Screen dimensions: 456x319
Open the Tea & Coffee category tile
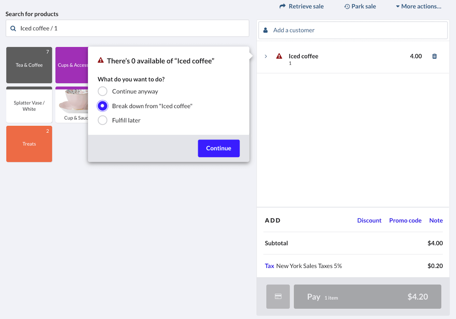tap(29, 65)
